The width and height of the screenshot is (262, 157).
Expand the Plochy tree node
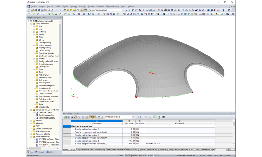coord(34,34)
